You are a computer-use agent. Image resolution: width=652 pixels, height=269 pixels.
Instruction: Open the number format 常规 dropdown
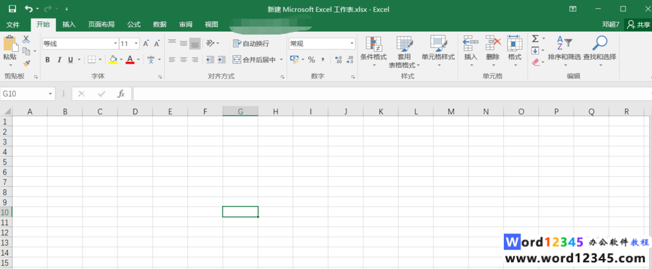[352, 43]
